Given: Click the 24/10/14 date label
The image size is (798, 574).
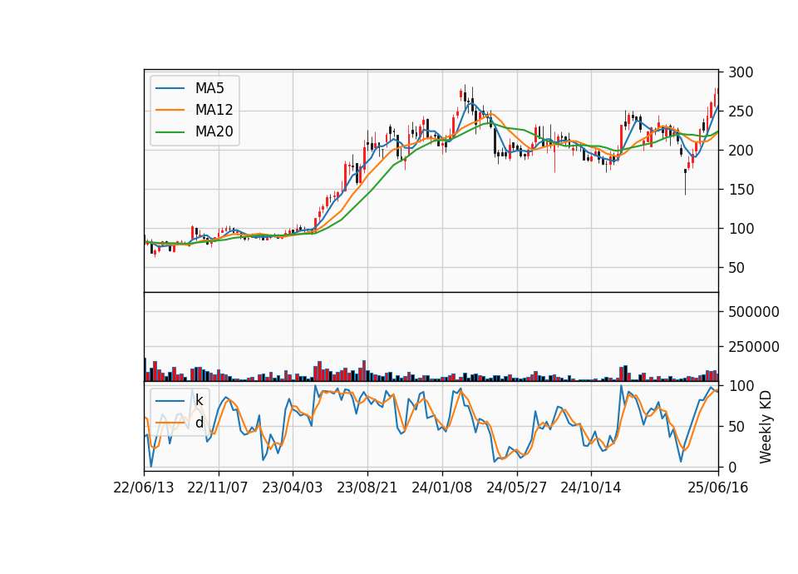Looking at the screenshot, I should [x=591, y=488].
